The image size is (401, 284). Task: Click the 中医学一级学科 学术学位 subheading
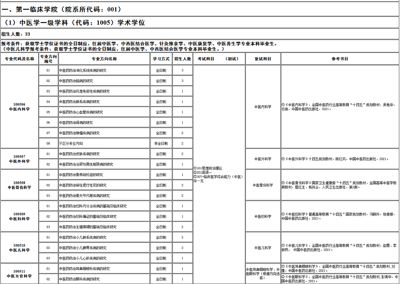[74, 23]
